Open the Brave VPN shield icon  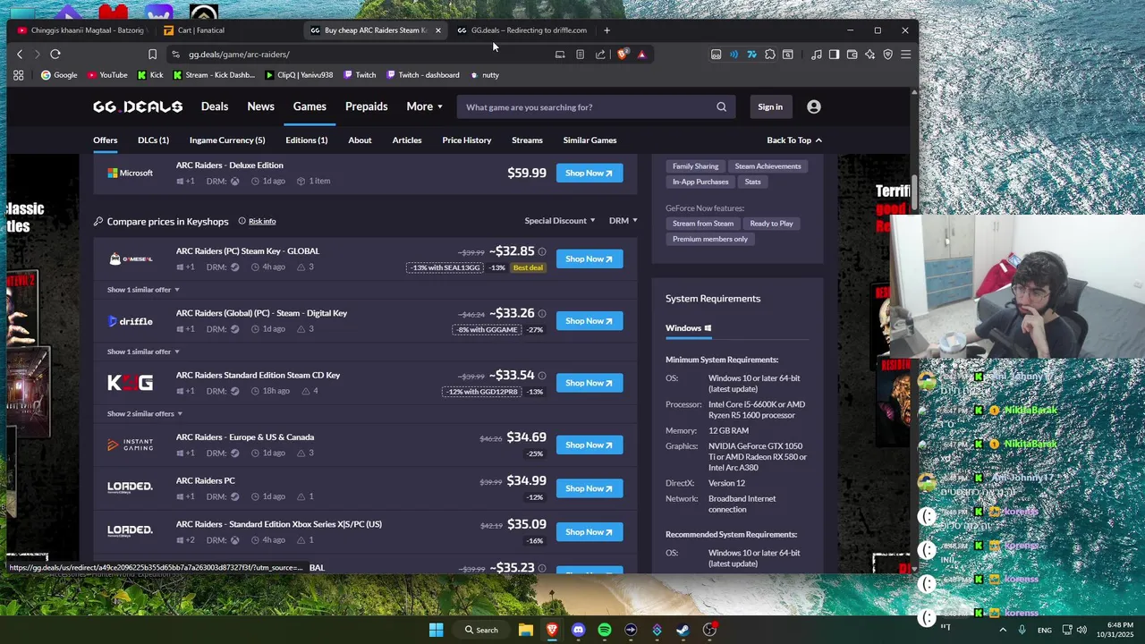point(887,54)
